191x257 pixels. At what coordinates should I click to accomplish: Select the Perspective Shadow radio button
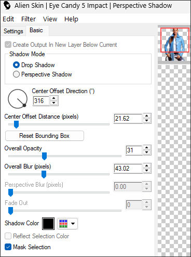point(16,74)
